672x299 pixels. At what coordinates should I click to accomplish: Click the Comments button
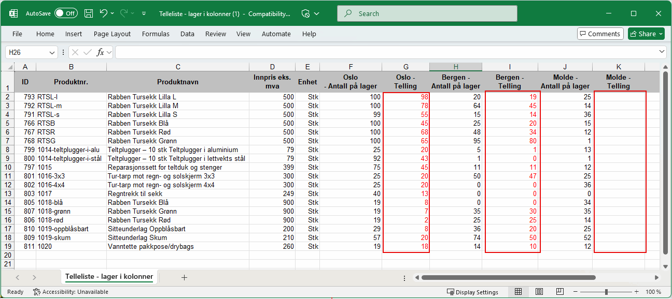600,34
